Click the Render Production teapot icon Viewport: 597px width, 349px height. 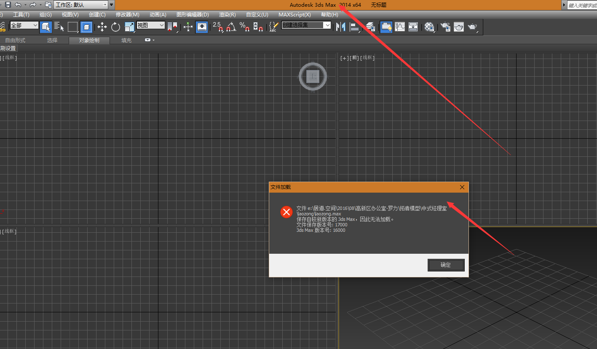(x=473, y=27)
